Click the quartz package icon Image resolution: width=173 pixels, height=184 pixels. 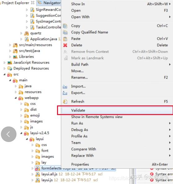click(26, 33)
